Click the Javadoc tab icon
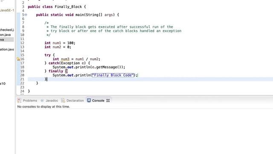273x154 pixels. click(x=42, y=101)
